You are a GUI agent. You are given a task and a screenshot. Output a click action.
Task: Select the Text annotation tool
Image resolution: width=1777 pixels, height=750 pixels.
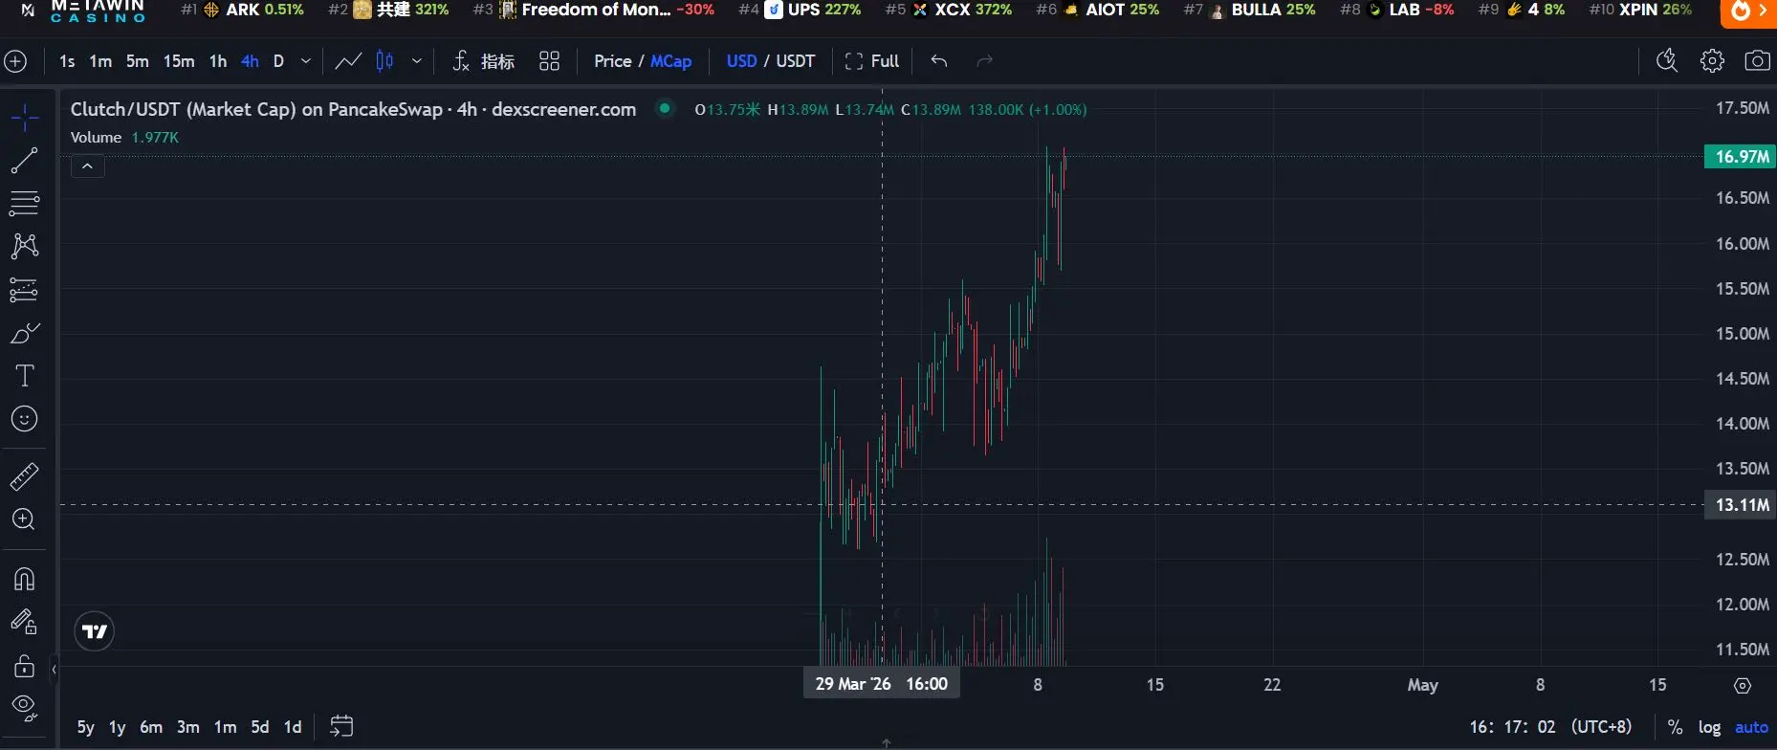click(25, 375)
